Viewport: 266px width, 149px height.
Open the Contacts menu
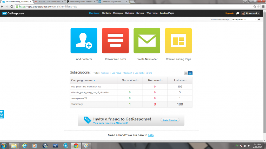point(106,13)
